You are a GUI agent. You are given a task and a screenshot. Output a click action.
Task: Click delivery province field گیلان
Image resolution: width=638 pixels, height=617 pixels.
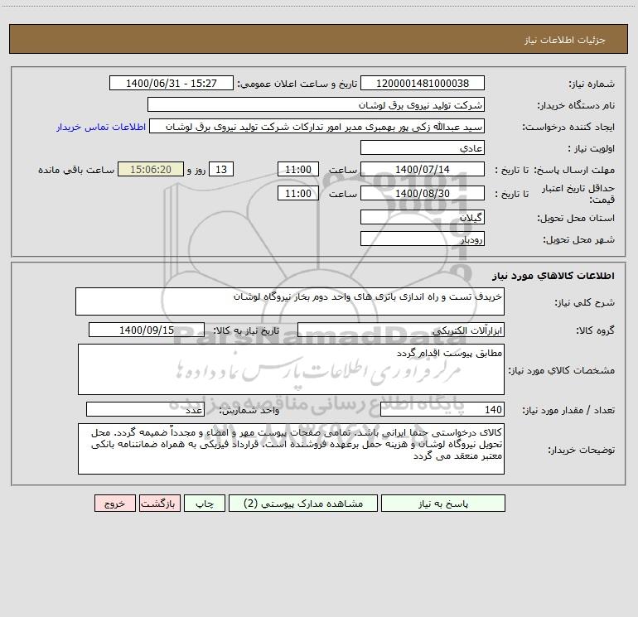[x=423, y=217]
